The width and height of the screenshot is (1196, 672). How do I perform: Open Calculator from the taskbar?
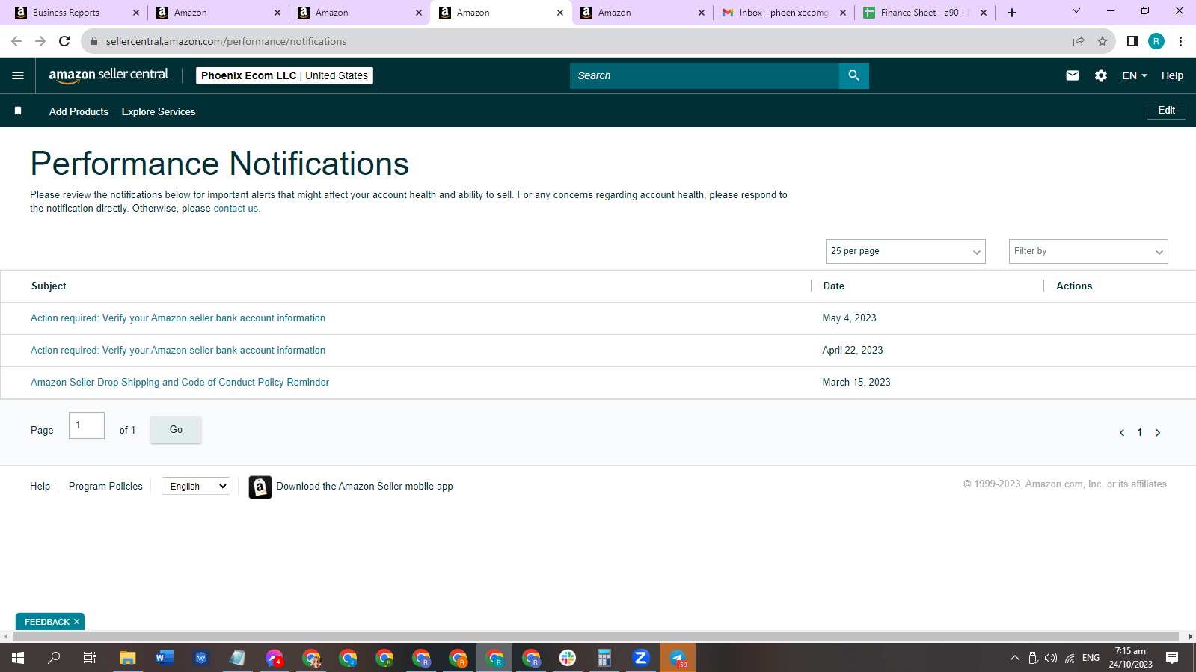(604, 658)
